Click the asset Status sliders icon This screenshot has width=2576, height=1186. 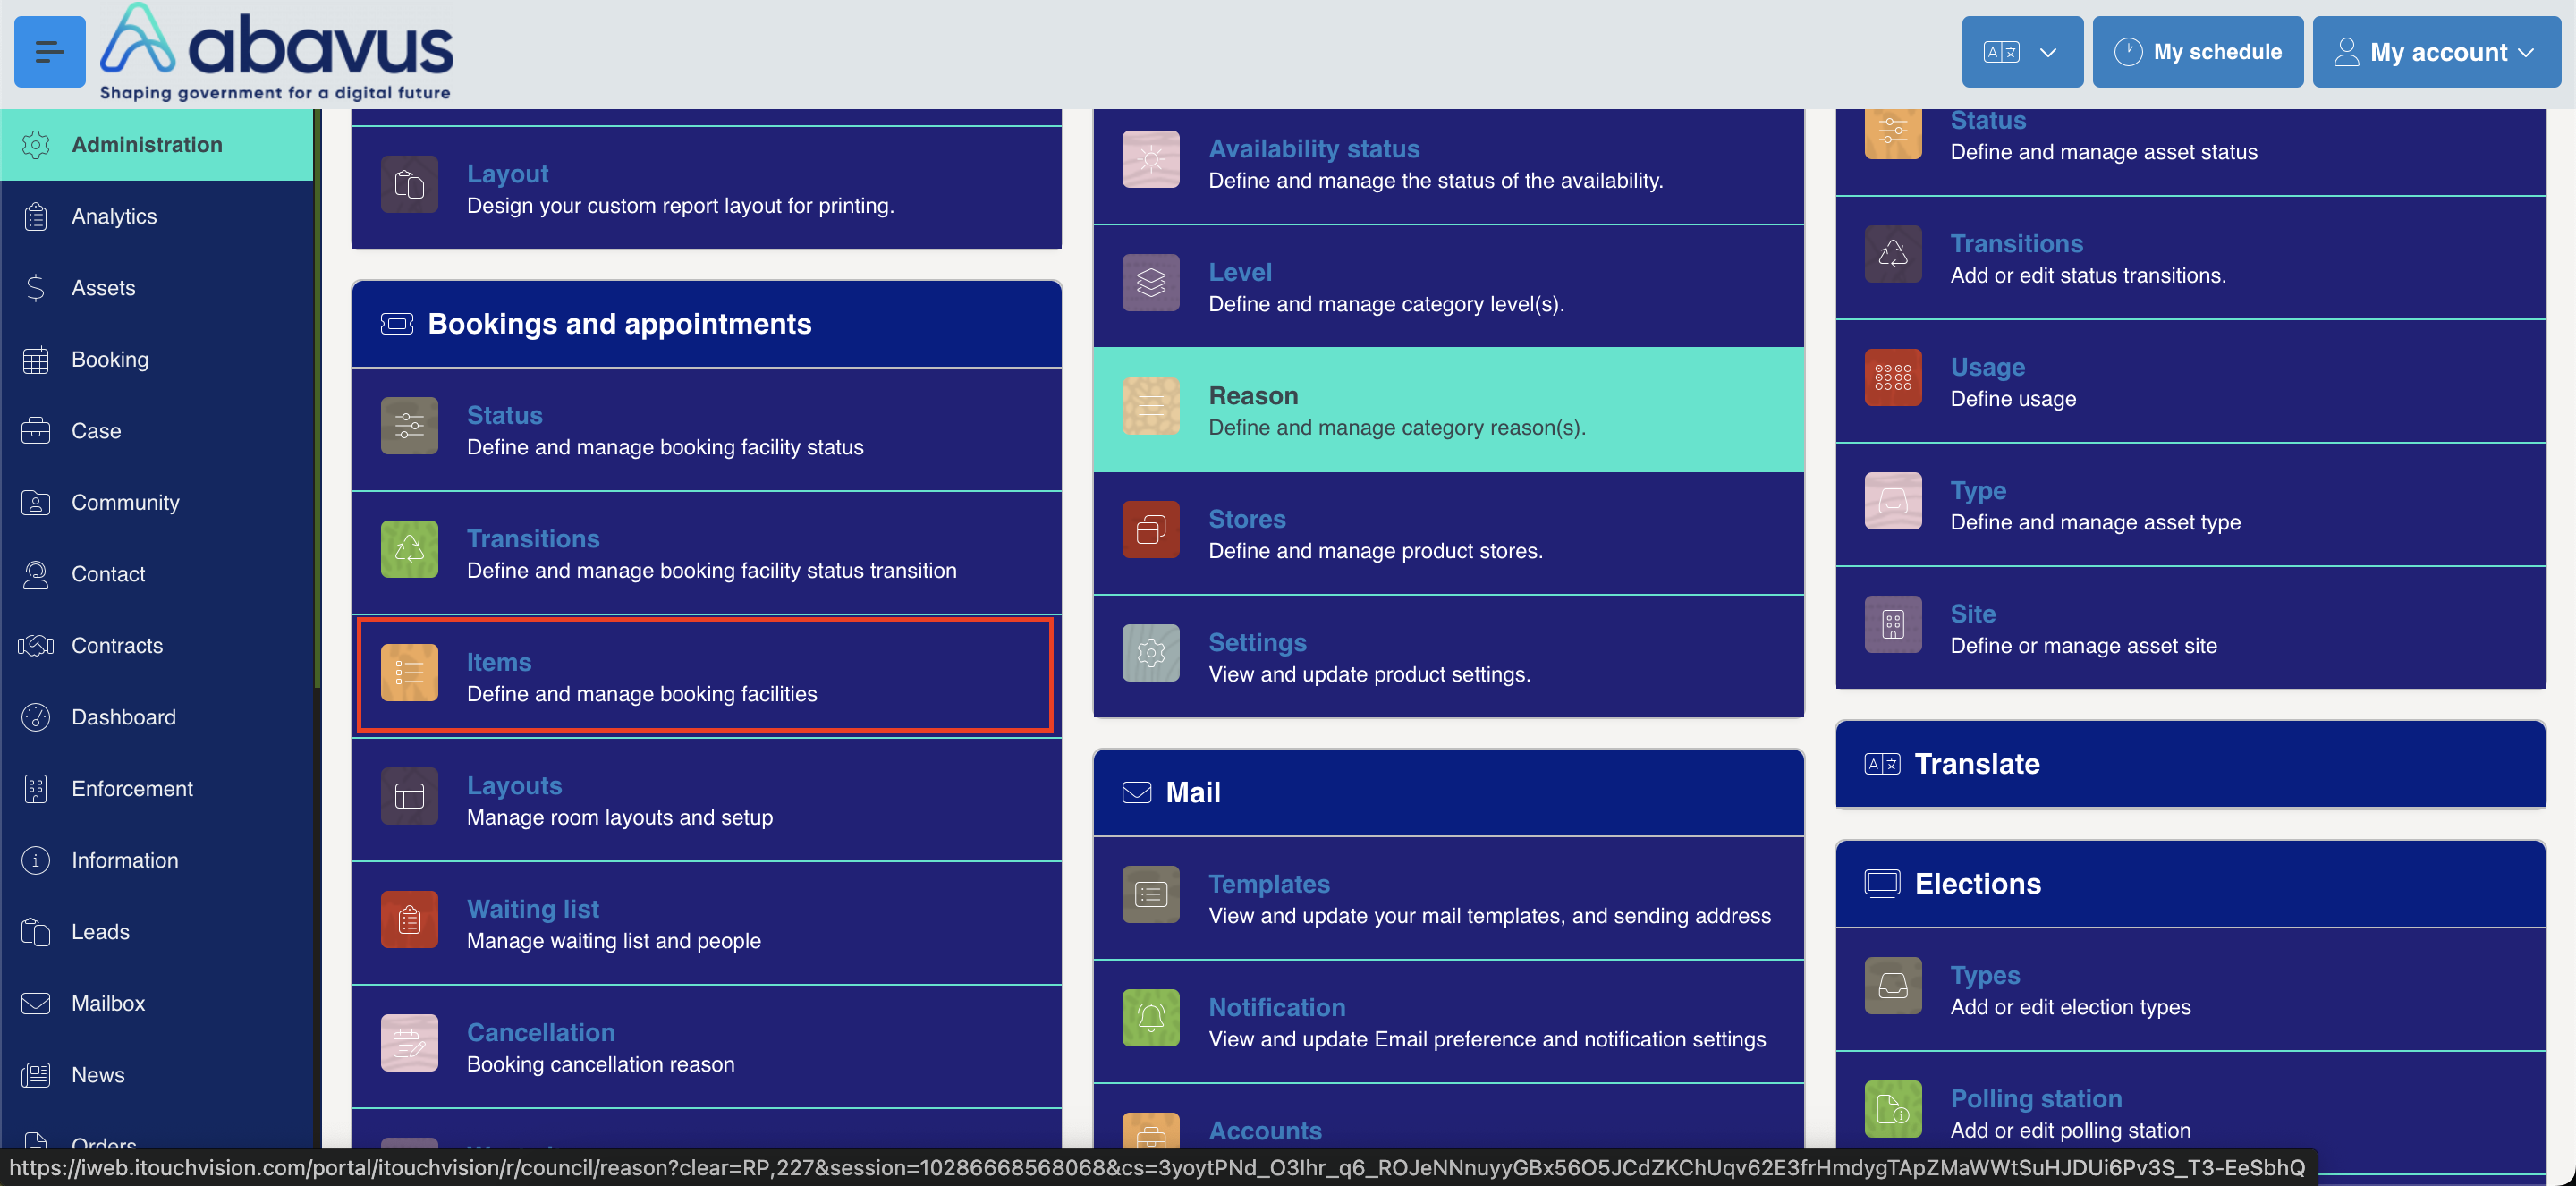1893,133
